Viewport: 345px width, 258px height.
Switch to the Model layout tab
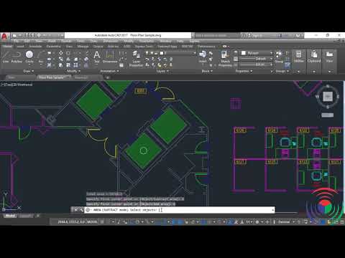tap(10, 216)
